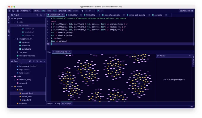Open schema.tql in project tree
This screenshot has height=118, width=202.
[26, 46]
